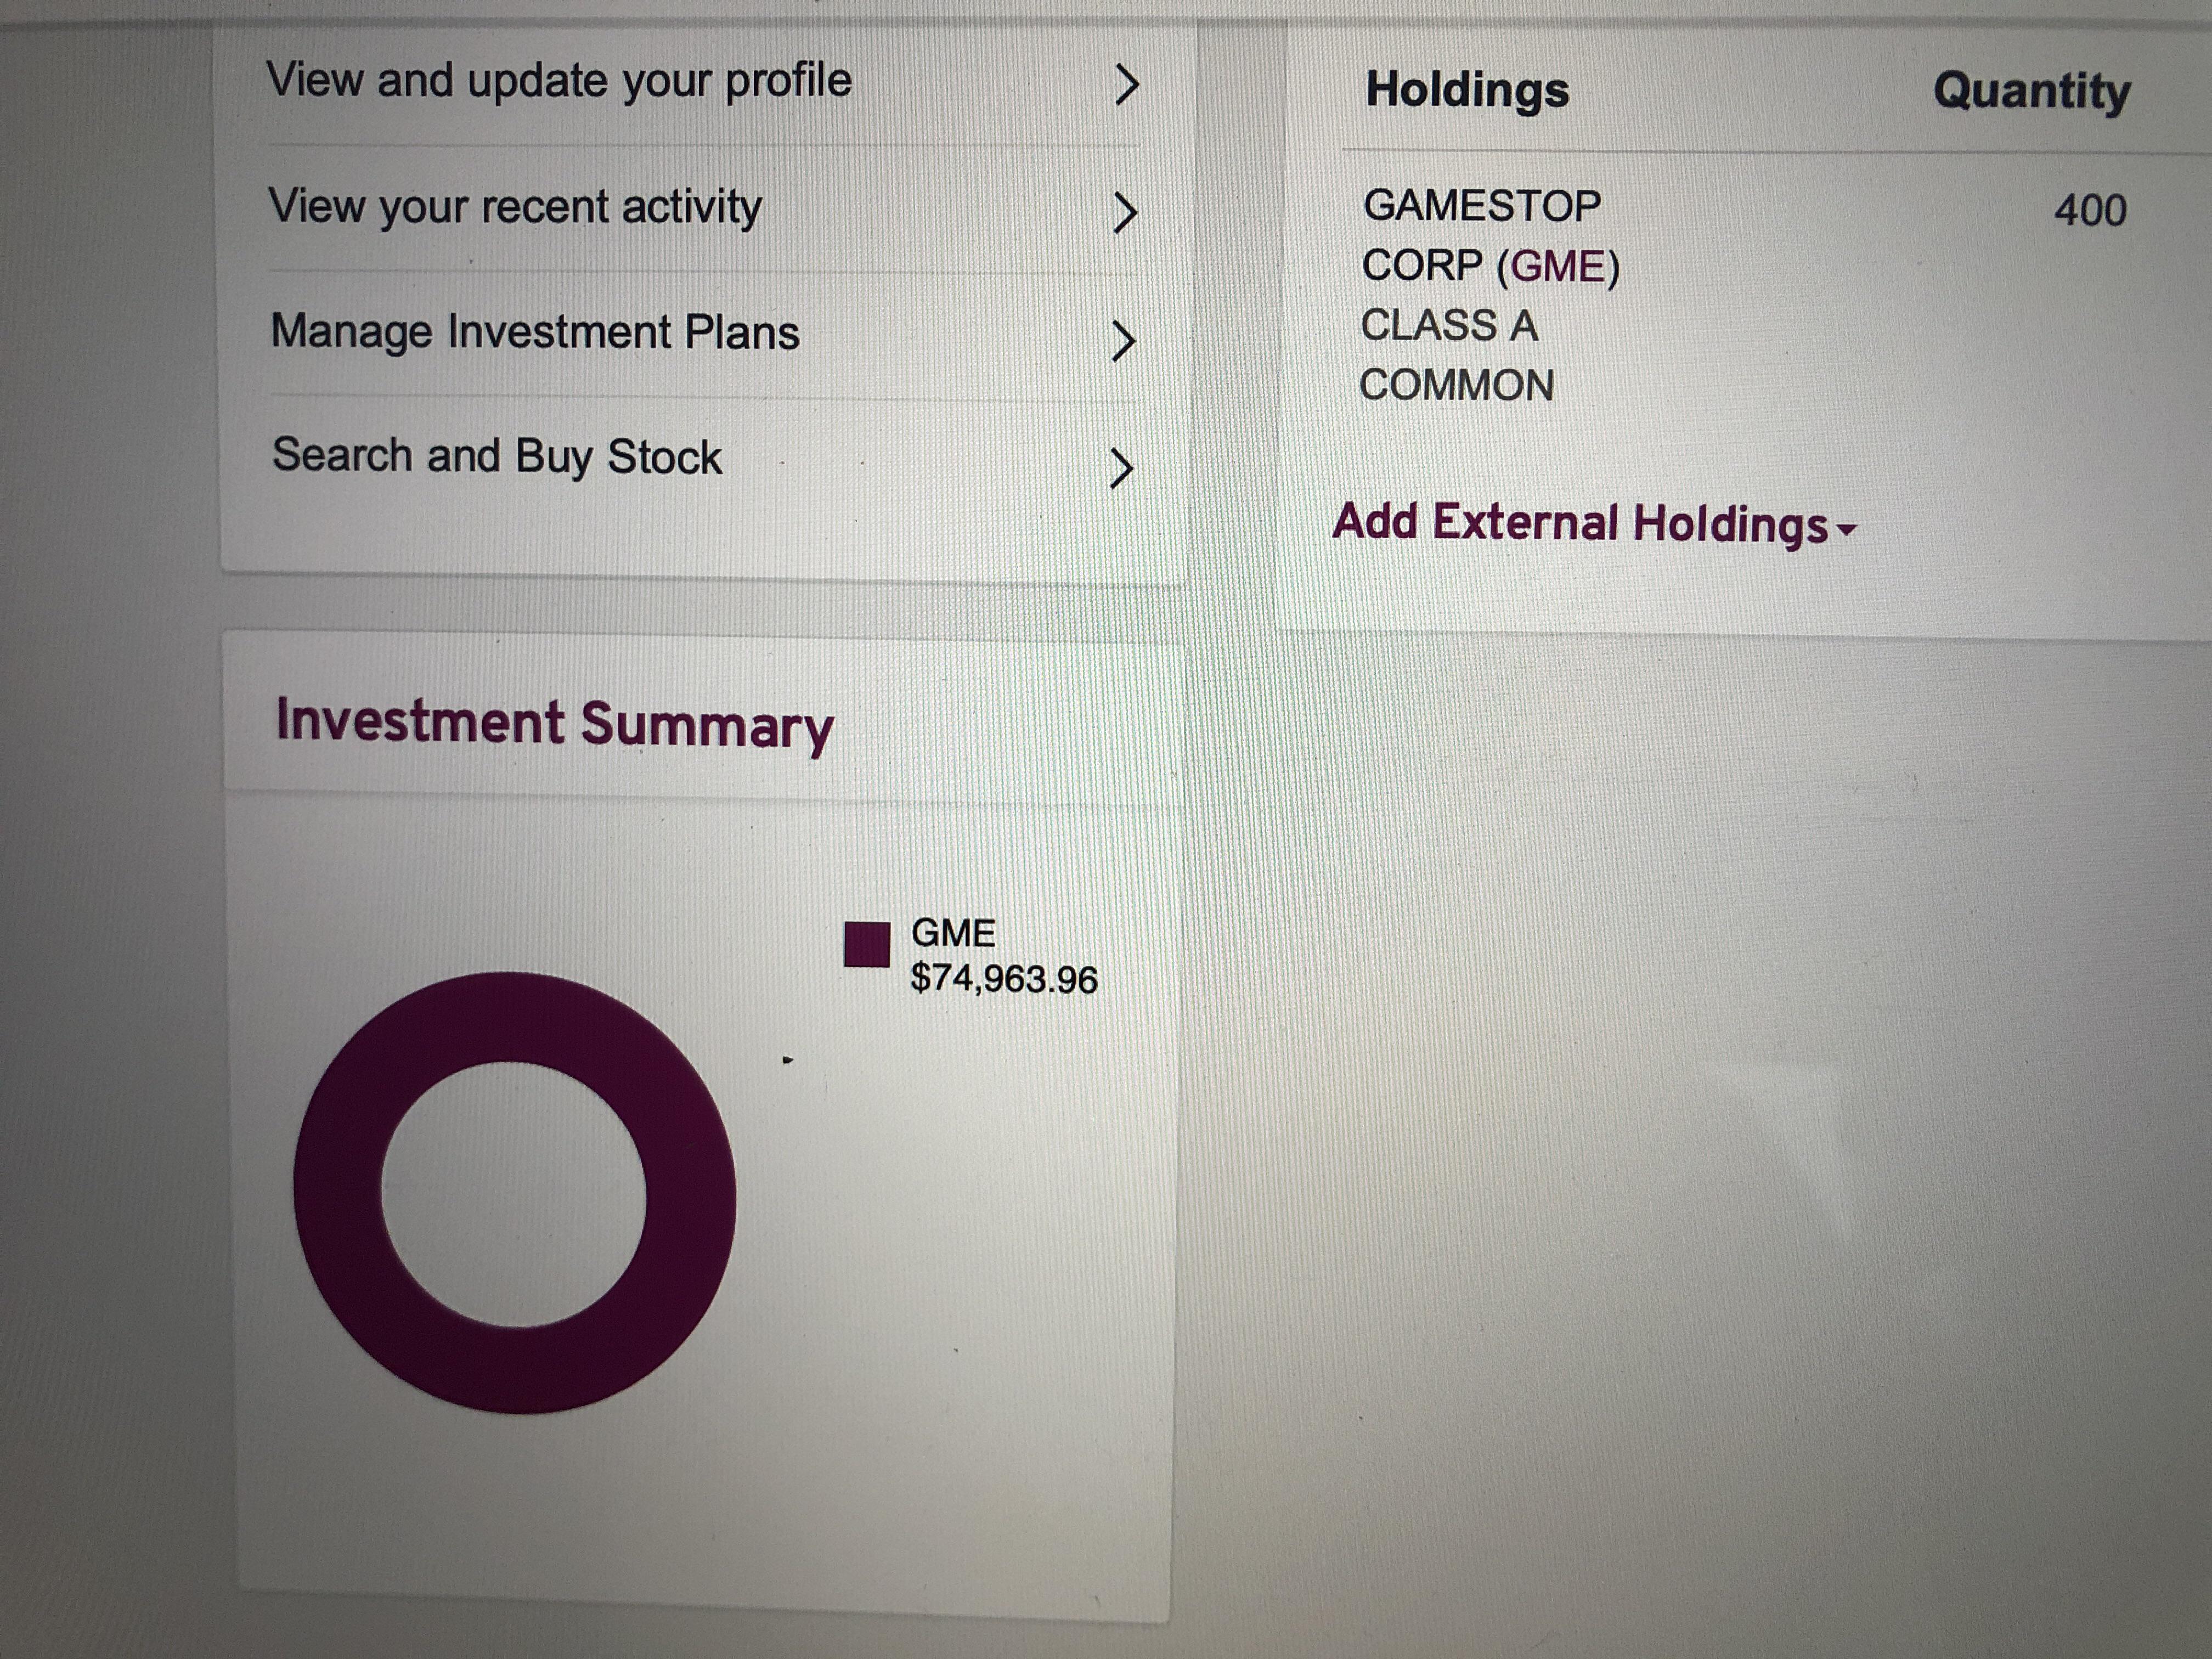Screen dimensions: 2212x1659
Task: Click the GME label in the chart legend
Action: pos(953,933)
